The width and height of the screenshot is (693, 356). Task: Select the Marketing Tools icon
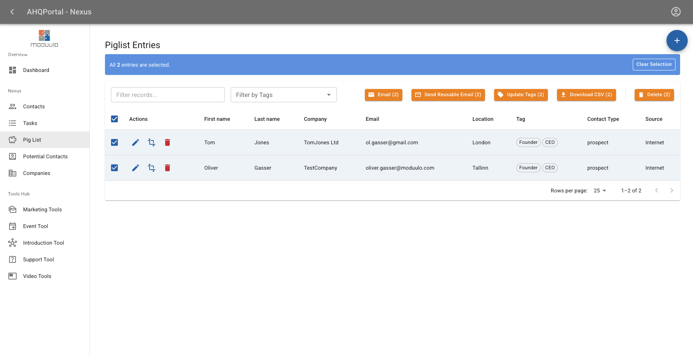click(13, 209)
